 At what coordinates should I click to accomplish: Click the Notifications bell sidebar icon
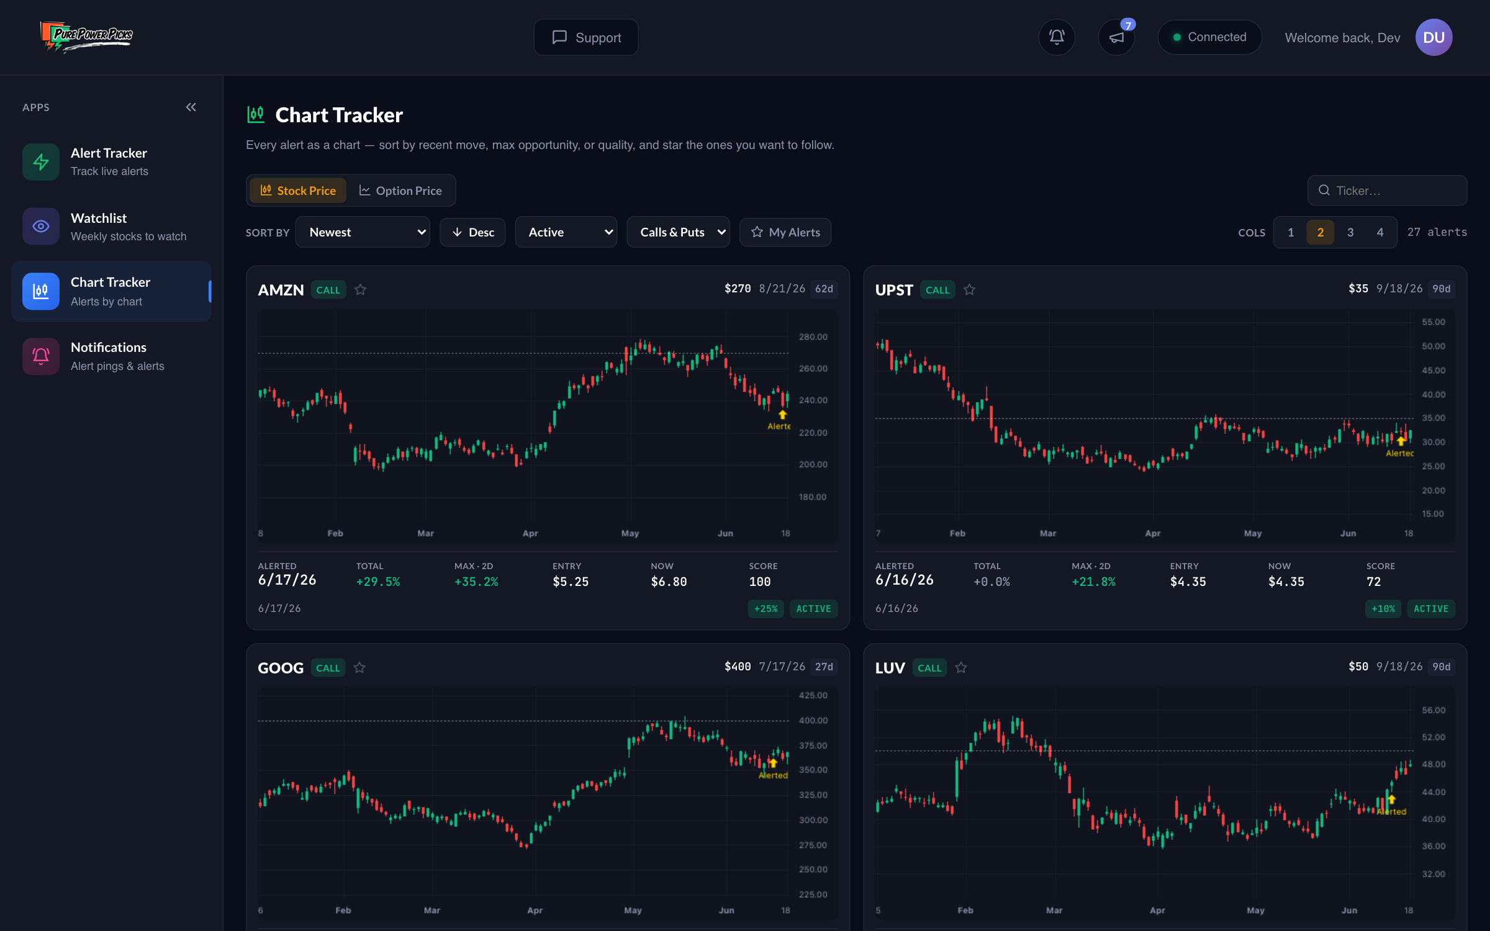coord(41,356)
